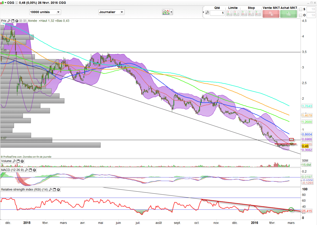Viewport: 317px width, 225px height.
Task: Enable the O checkbox
Action: coord(301,16)
